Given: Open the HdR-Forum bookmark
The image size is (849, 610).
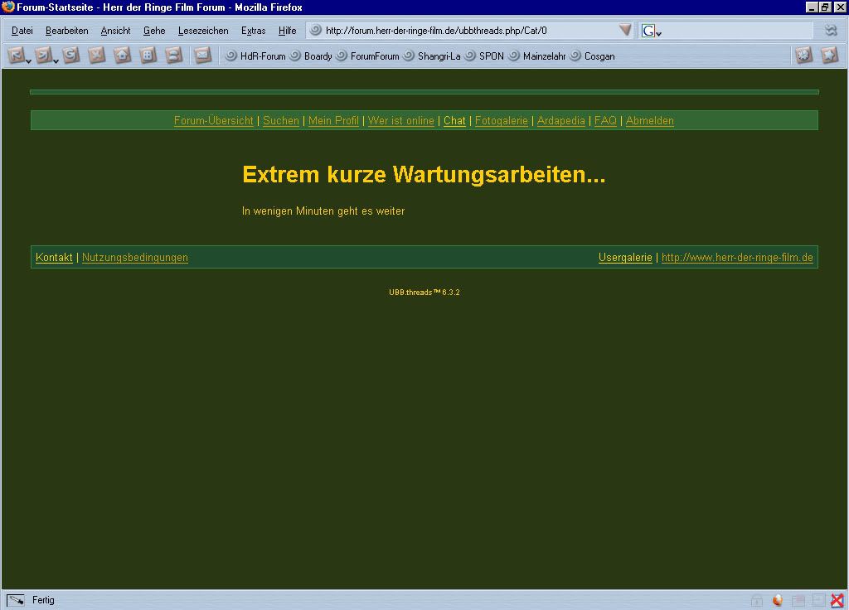Looking at the screenshot, I should (255, 56).
